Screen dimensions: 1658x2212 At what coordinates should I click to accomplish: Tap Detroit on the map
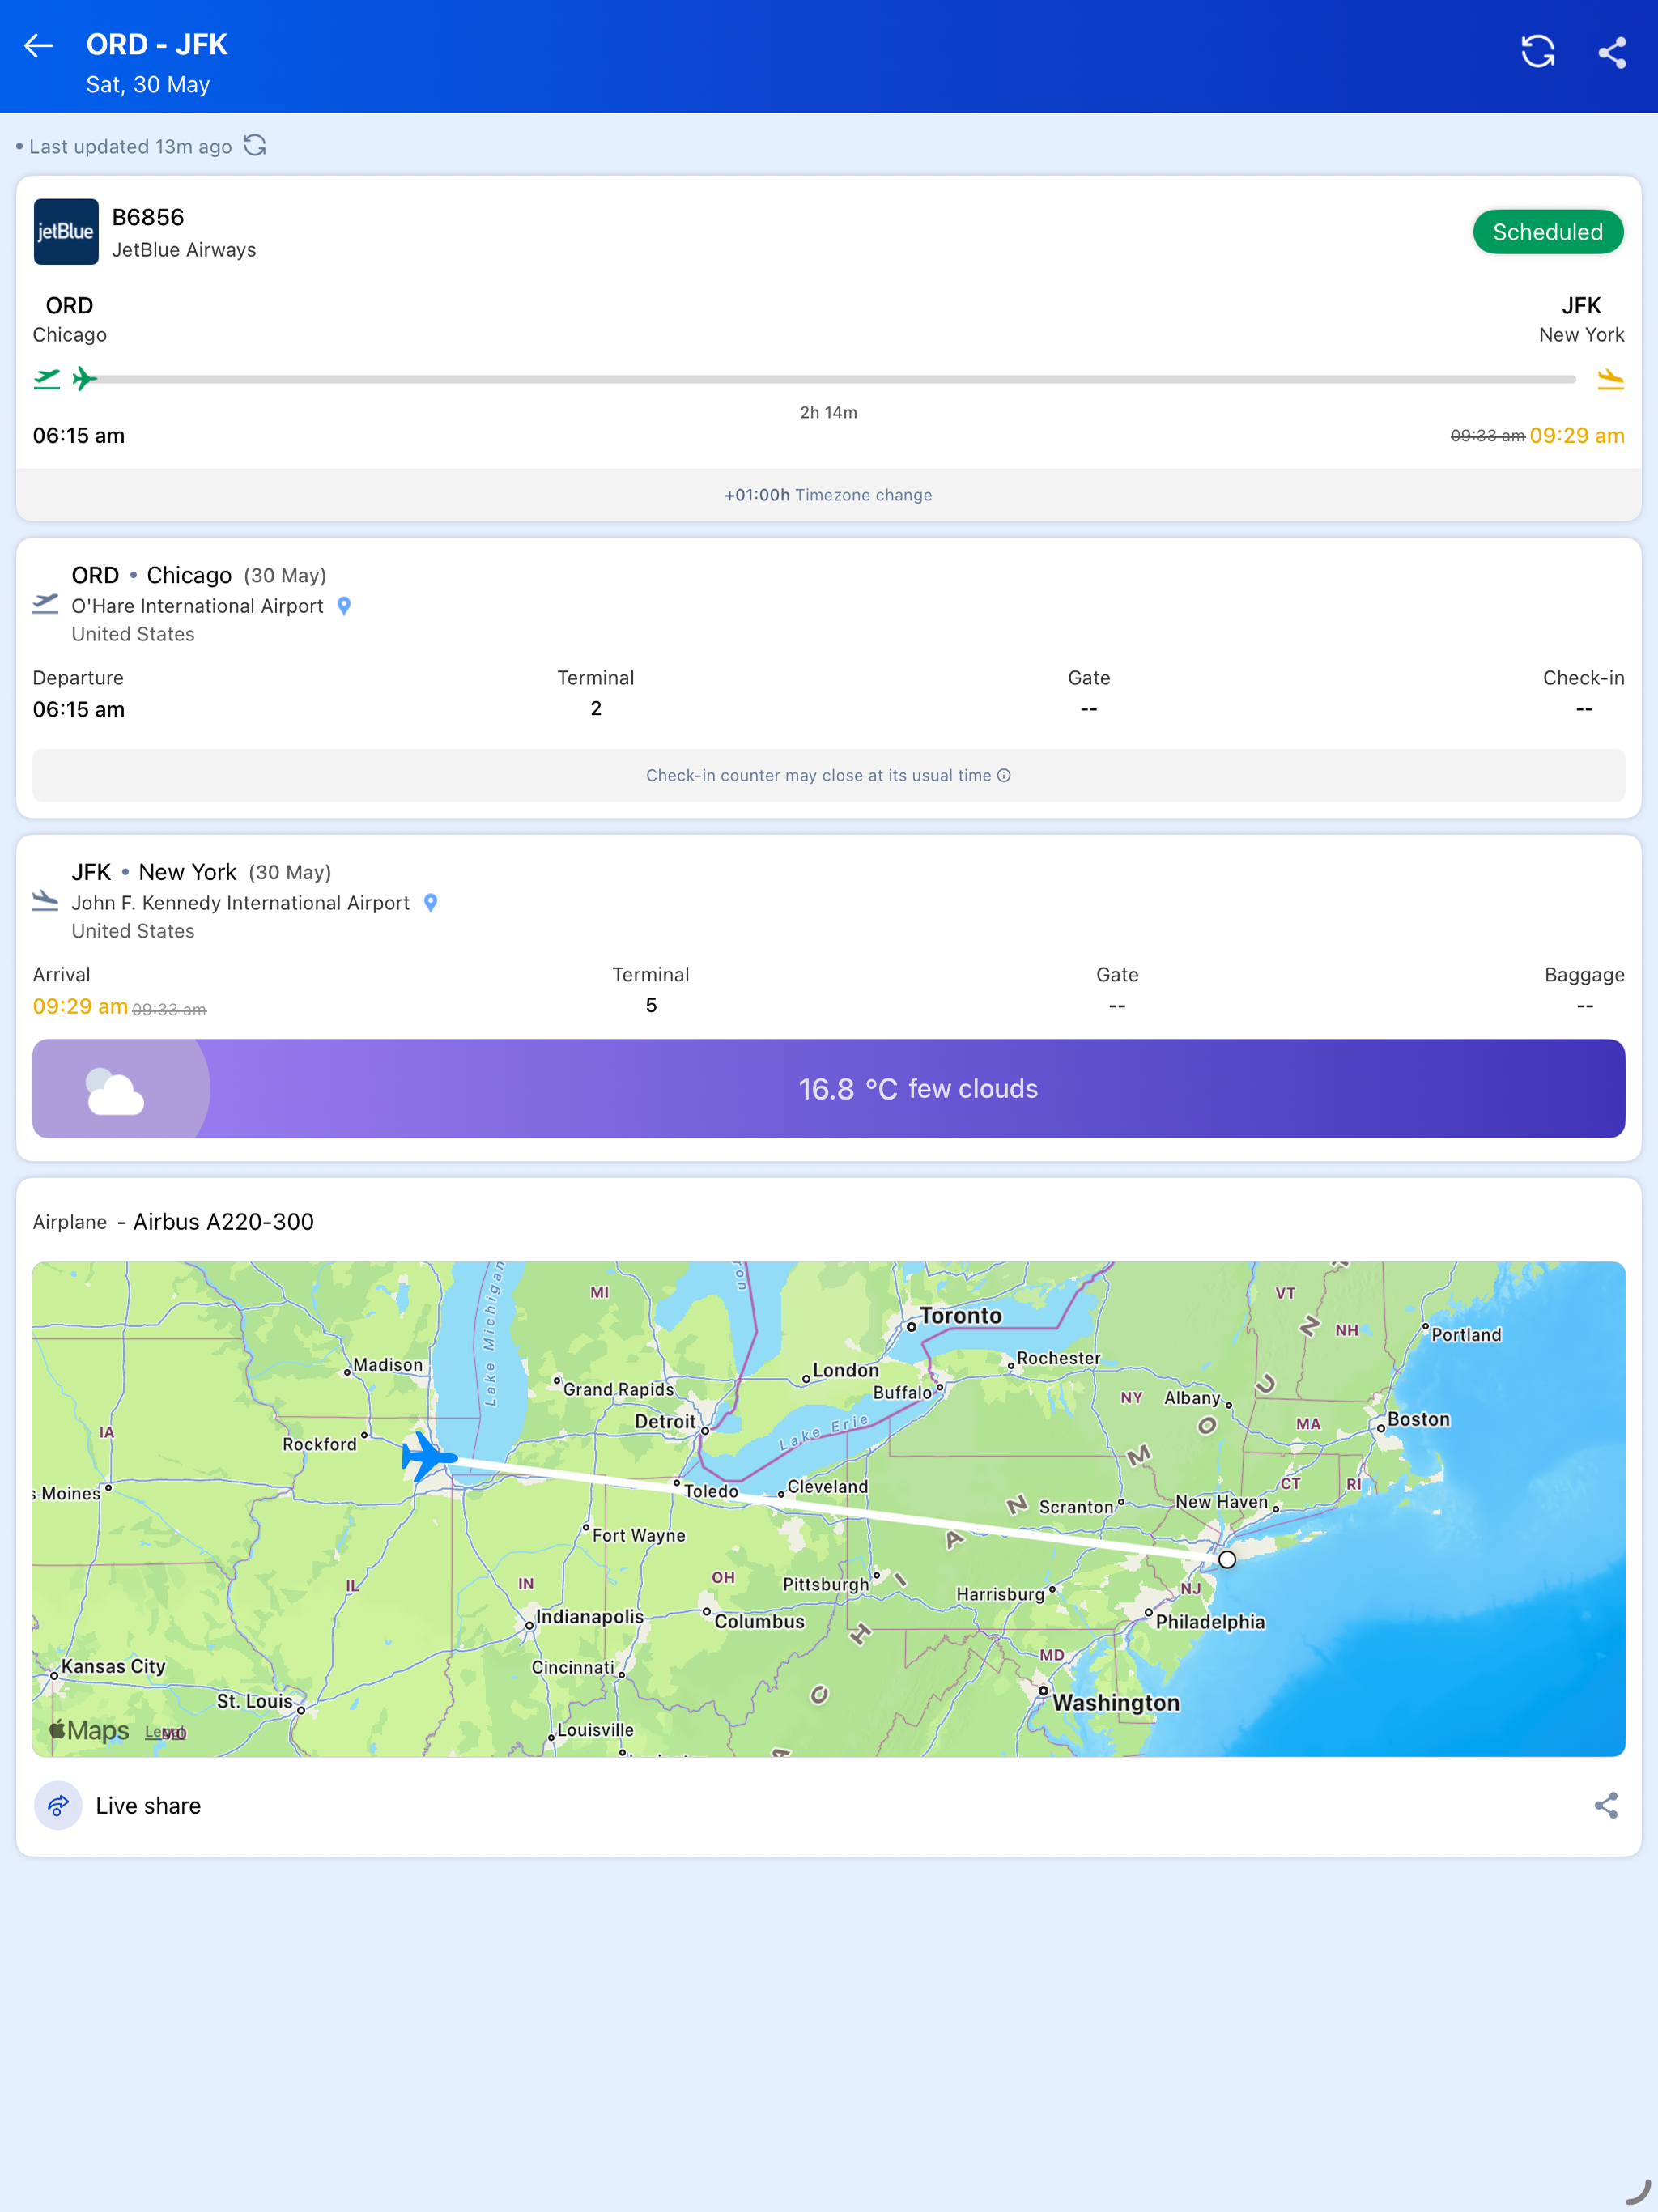(x=665, y=1421)
